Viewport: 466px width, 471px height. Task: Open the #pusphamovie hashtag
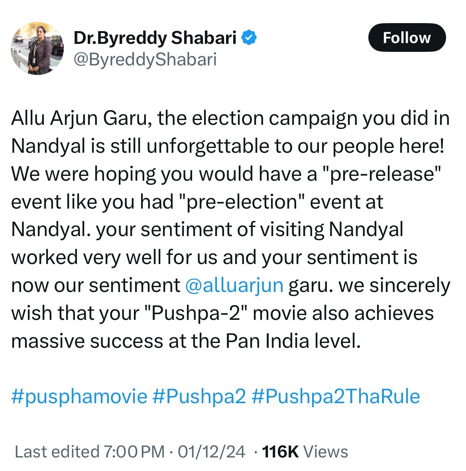point(79,397)
